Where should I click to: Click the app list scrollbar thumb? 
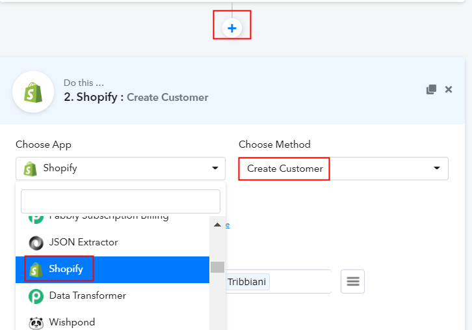click(217, 267)
